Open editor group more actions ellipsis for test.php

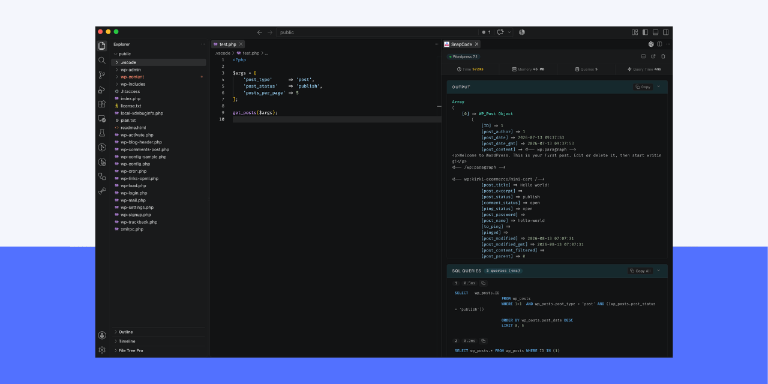[x=436, y=44]
